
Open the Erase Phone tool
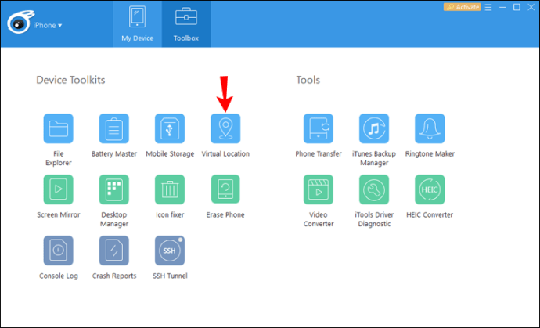click(225, 189)
